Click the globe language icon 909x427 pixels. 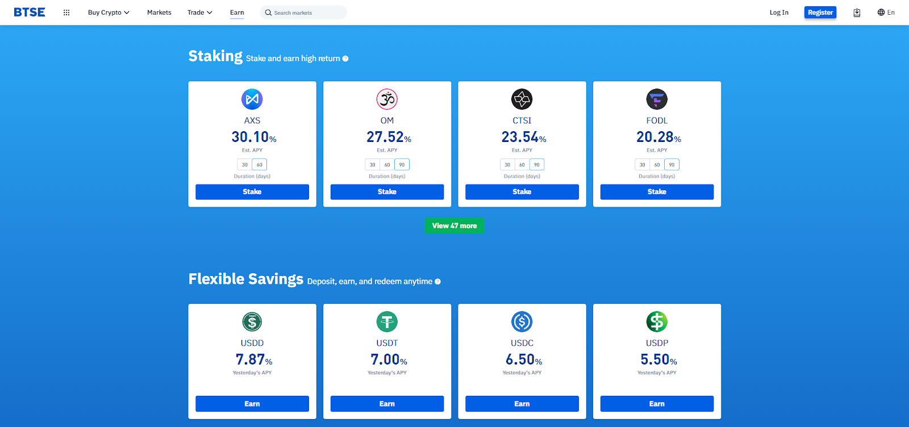tap(881, 12)
